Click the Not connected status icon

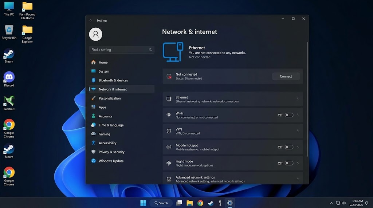pos(169,76)
